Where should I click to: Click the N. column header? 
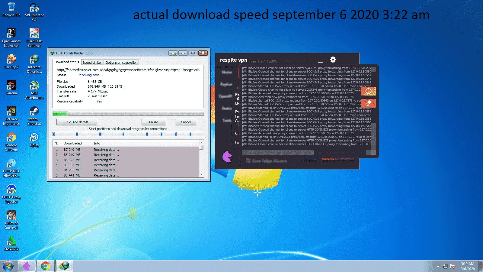click(57, 143)
